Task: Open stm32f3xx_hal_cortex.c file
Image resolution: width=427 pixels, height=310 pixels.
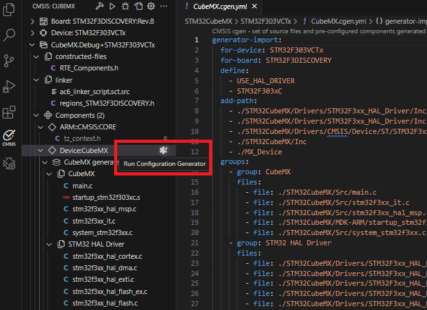Action: tap(107, 256)
